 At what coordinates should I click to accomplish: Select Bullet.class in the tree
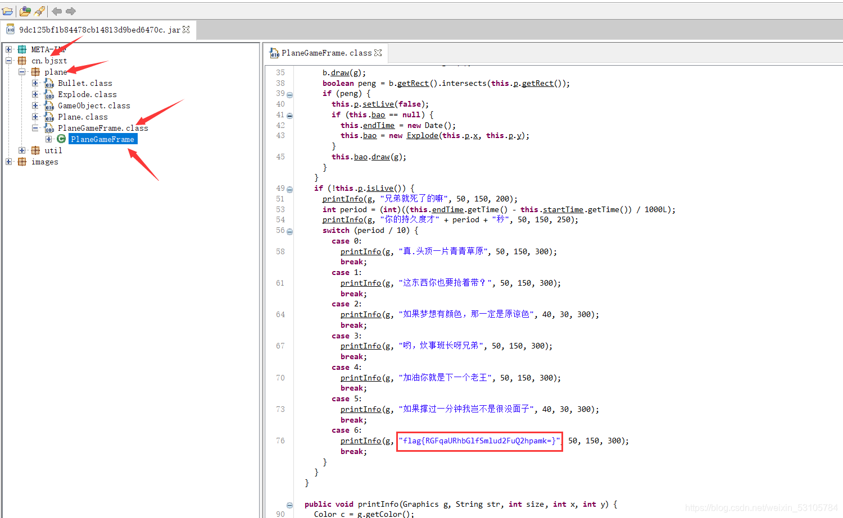pos(85,83)
